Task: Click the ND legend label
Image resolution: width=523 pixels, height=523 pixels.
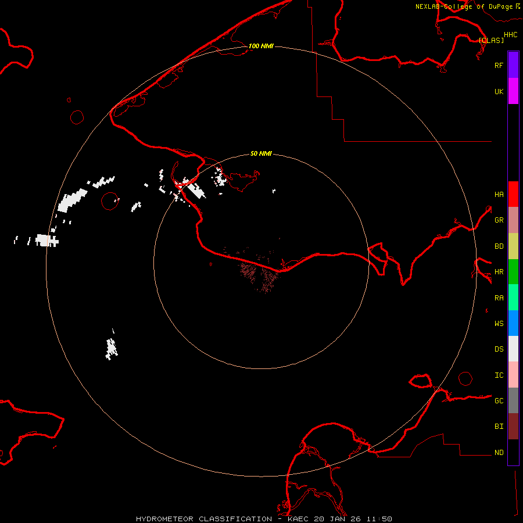Action: pyautogui.click(x=499, y=452)
